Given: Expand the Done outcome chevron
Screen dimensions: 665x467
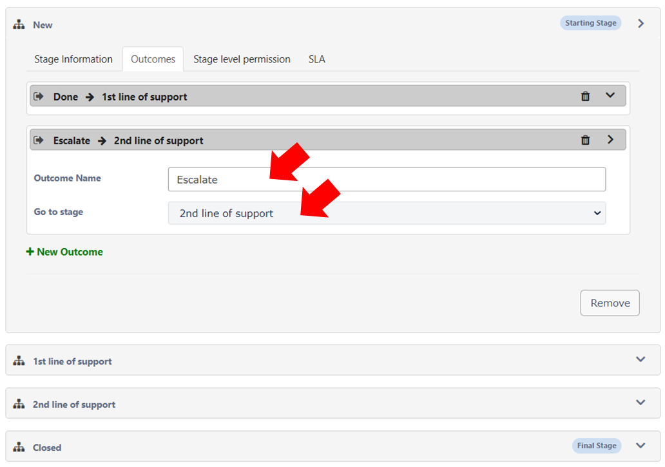Looking at the screenshot, I should click(x=610, y=95).
